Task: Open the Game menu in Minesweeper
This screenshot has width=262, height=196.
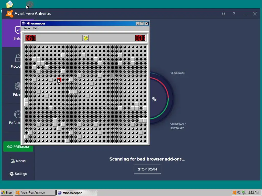Action: click(26, 28)
